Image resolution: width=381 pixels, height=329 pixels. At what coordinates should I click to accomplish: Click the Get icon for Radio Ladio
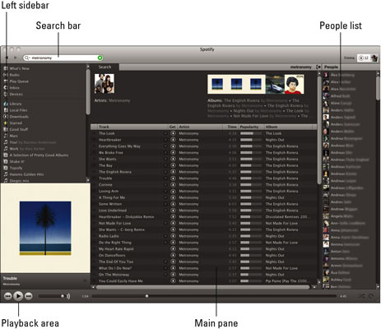tap(173, 236)
